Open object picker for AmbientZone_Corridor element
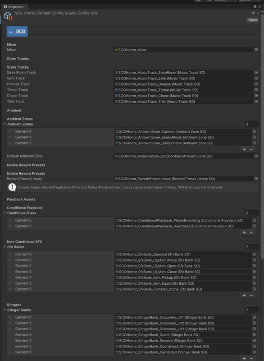Screen dimensions: 264x361 pyautogui.click(x=254, y=131)
